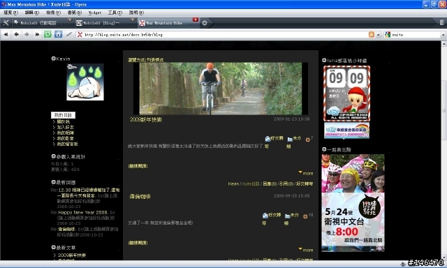Close the Max Mountain Bike tab

196,20
